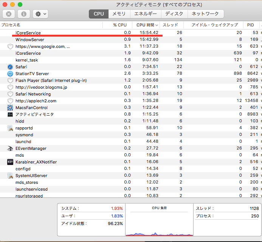Select the MacsFanControl process name
The height and width of the screenshot is (242, 262).
(x=31, y=108)
